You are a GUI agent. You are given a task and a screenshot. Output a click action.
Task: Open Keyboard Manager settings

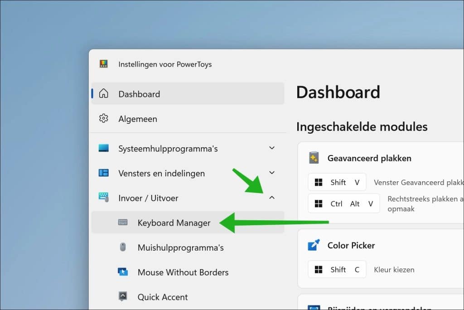pos(188,223)
